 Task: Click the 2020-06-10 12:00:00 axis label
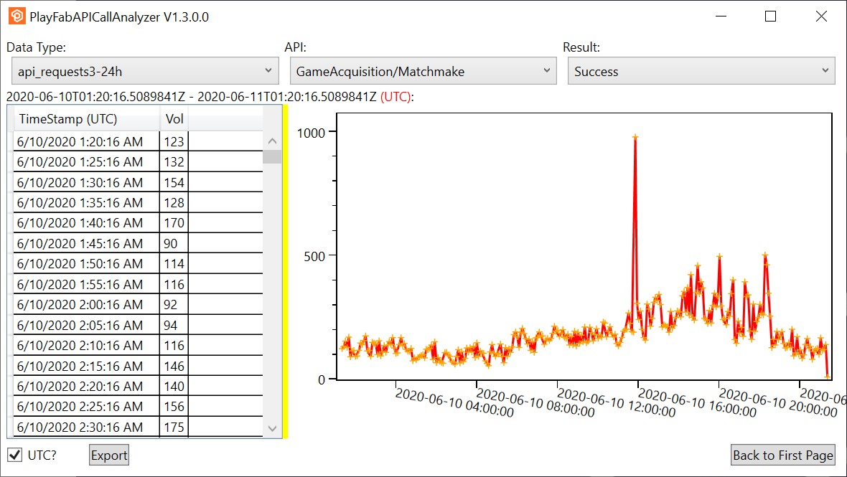pyautogui.click(x=617, y=402)
